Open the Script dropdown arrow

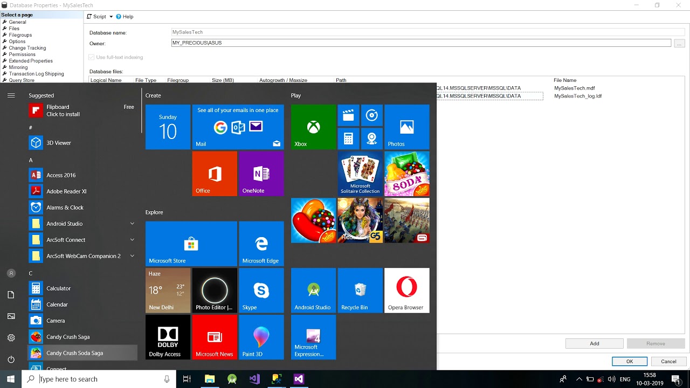tap(111, 17)
